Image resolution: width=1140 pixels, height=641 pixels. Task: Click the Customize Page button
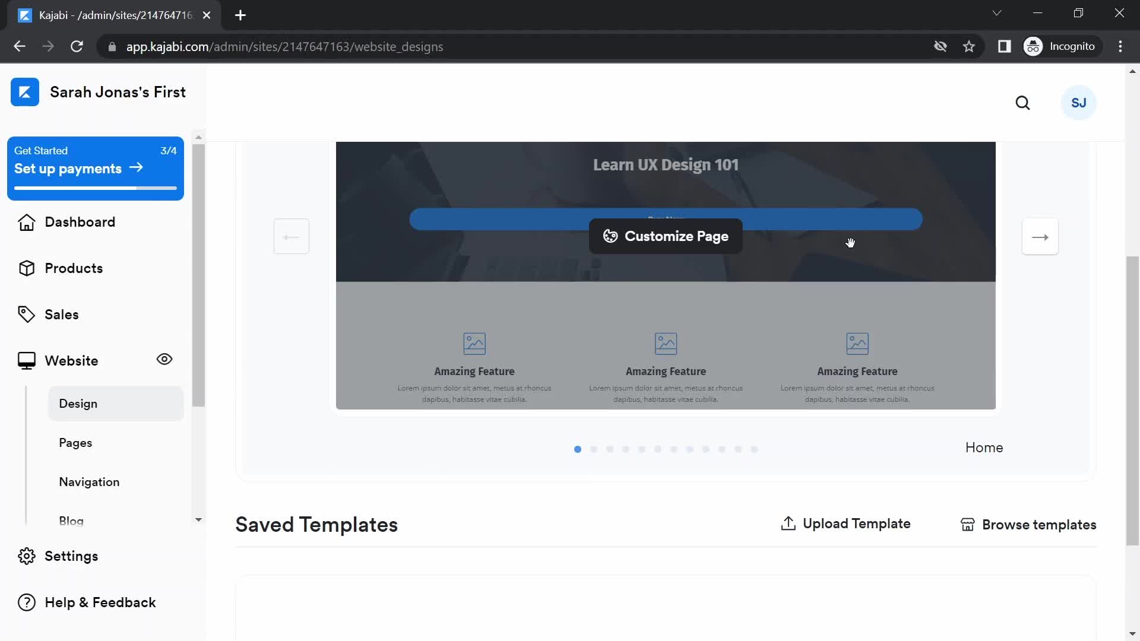[666, 236]
